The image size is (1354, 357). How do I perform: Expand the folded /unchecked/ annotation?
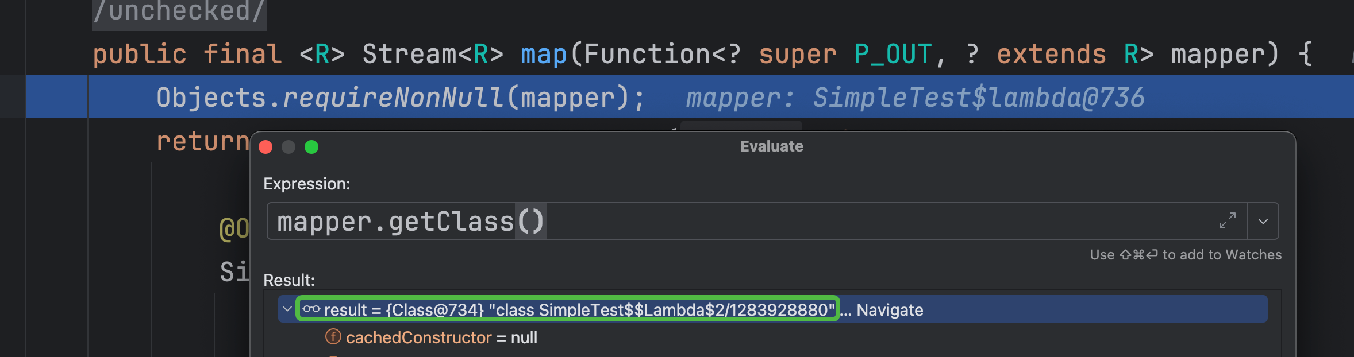coord(179,11)
